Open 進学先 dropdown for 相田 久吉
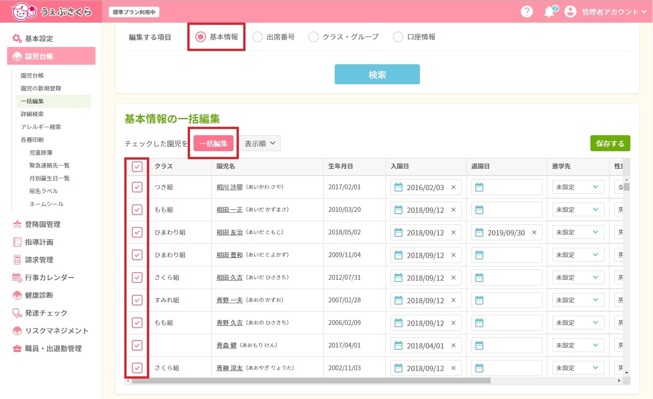The image size is (653, 399). pos(578,278)
